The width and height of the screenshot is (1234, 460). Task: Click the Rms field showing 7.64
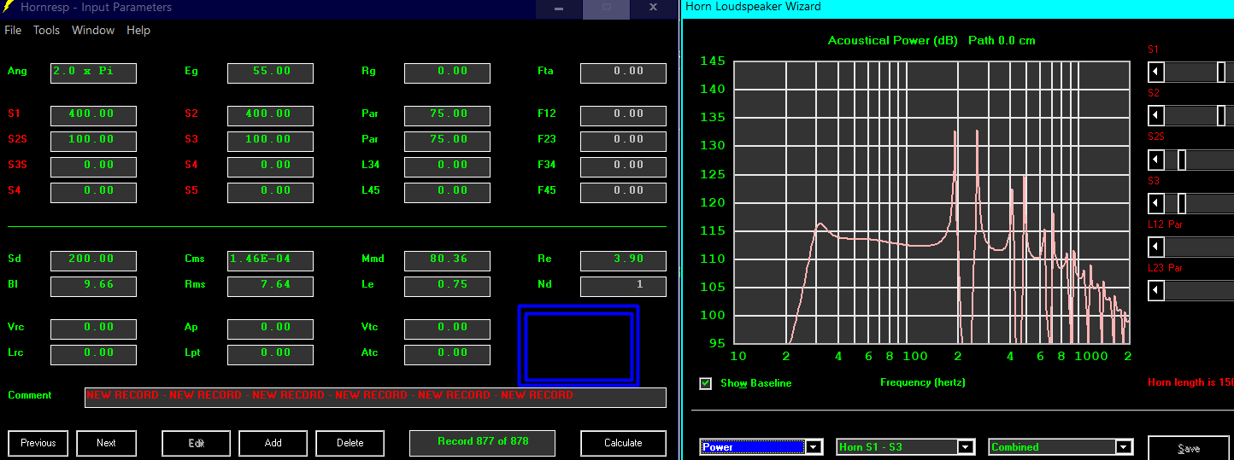(x=270, y=286)
